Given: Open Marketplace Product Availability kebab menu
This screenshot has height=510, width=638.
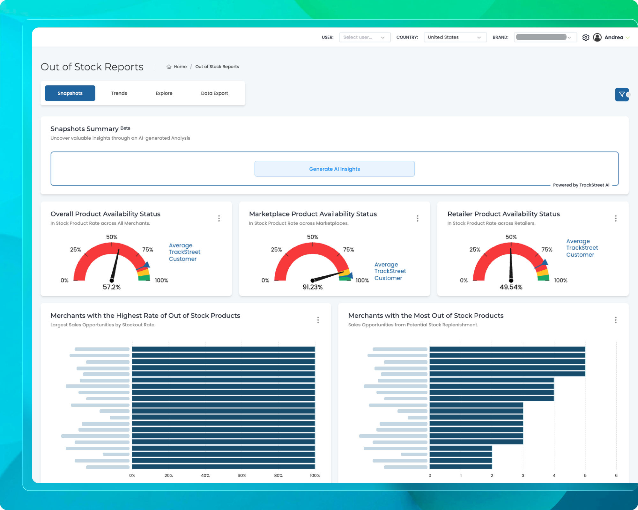Looking at the screenshot, I should click(417, 218).
